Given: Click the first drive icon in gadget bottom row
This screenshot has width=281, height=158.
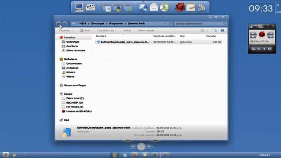Looking at the screenshot, I should 254,49.
